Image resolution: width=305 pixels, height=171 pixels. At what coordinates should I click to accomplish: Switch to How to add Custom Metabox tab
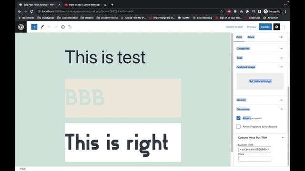(x=85, y=5)
